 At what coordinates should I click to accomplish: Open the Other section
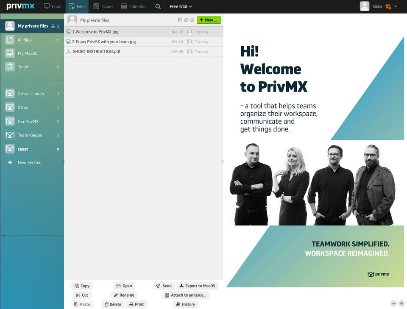coord(32,107)
